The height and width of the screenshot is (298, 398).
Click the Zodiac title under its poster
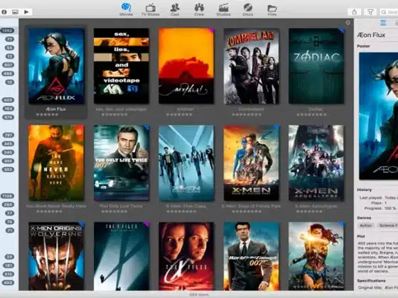pyautogui.click(x=316, y=109)
